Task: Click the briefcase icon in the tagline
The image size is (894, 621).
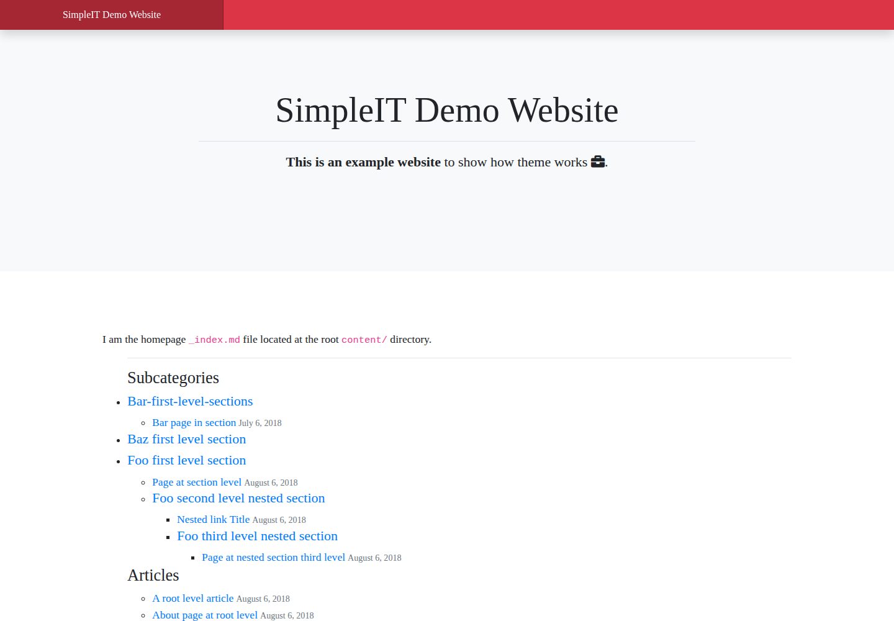Action: click(x=598, y=161)
